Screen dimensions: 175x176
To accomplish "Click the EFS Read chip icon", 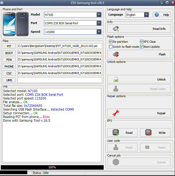I will coord(116,132).
